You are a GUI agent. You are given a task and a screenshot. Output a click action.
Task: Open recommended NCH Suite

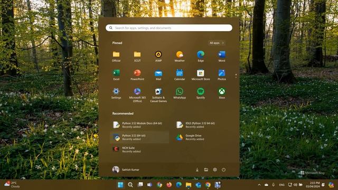pyautogui.click(x=139, y=149)
